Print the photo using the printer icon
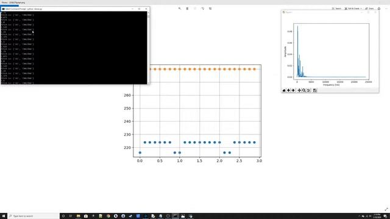 coord(379,9)
